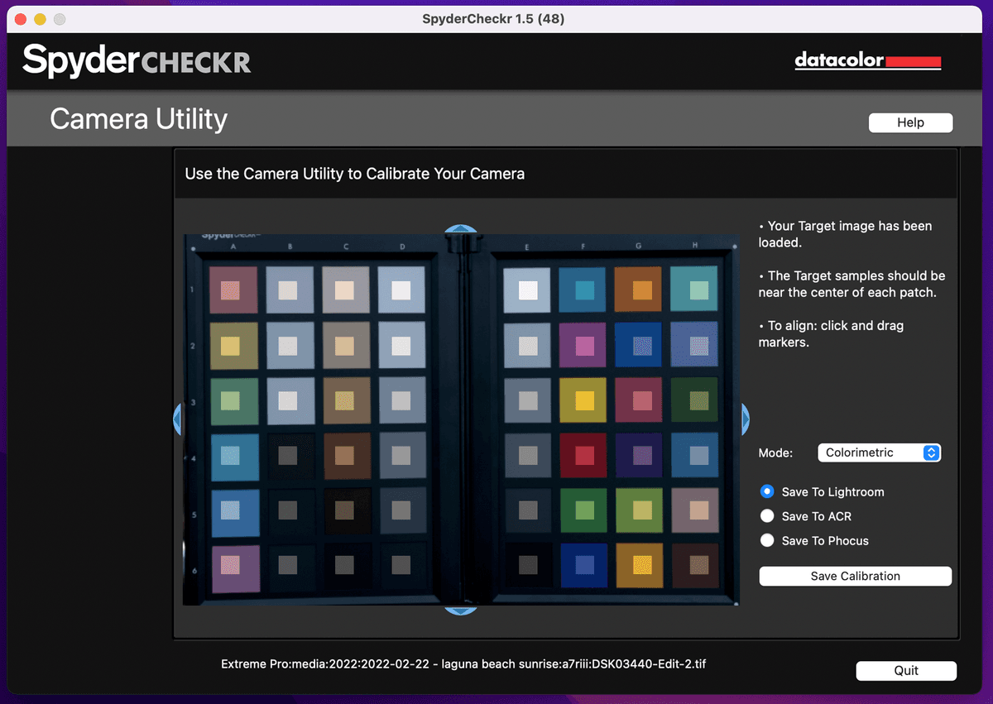Quit the Camera Utility

(x=906, y=670)
